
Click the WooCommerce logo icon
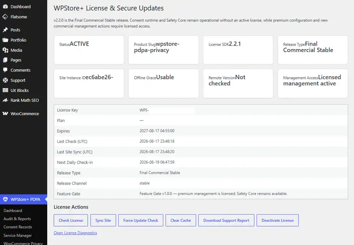click(x=5, y=113)
